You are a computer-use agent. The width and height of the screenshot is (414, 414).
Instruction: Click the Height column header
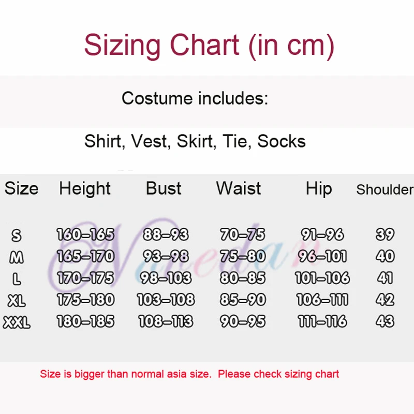[x=85, y=188]
